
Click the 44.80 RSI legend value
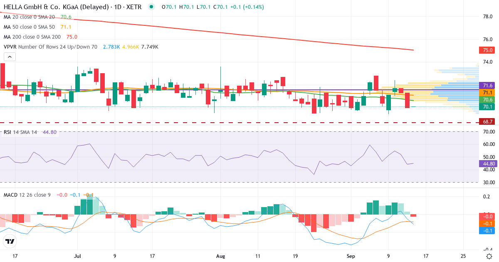pos(49,132)
